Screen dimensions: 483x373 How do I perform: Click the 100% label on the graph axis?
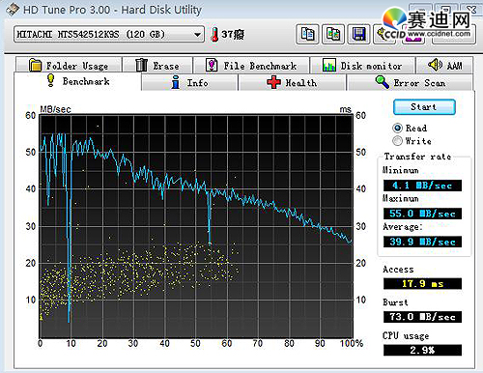[x=352, y=343]
